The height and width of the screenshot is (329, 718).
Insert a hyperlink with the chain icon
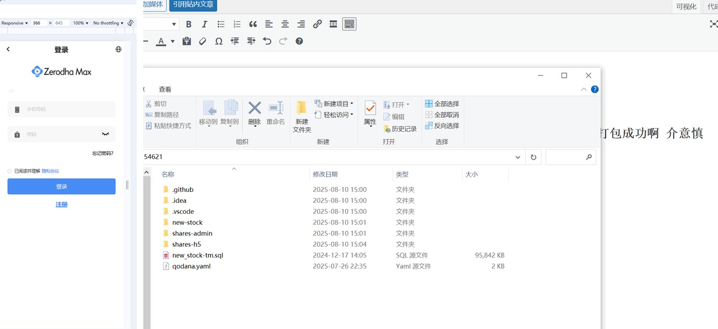click(317, 24)
